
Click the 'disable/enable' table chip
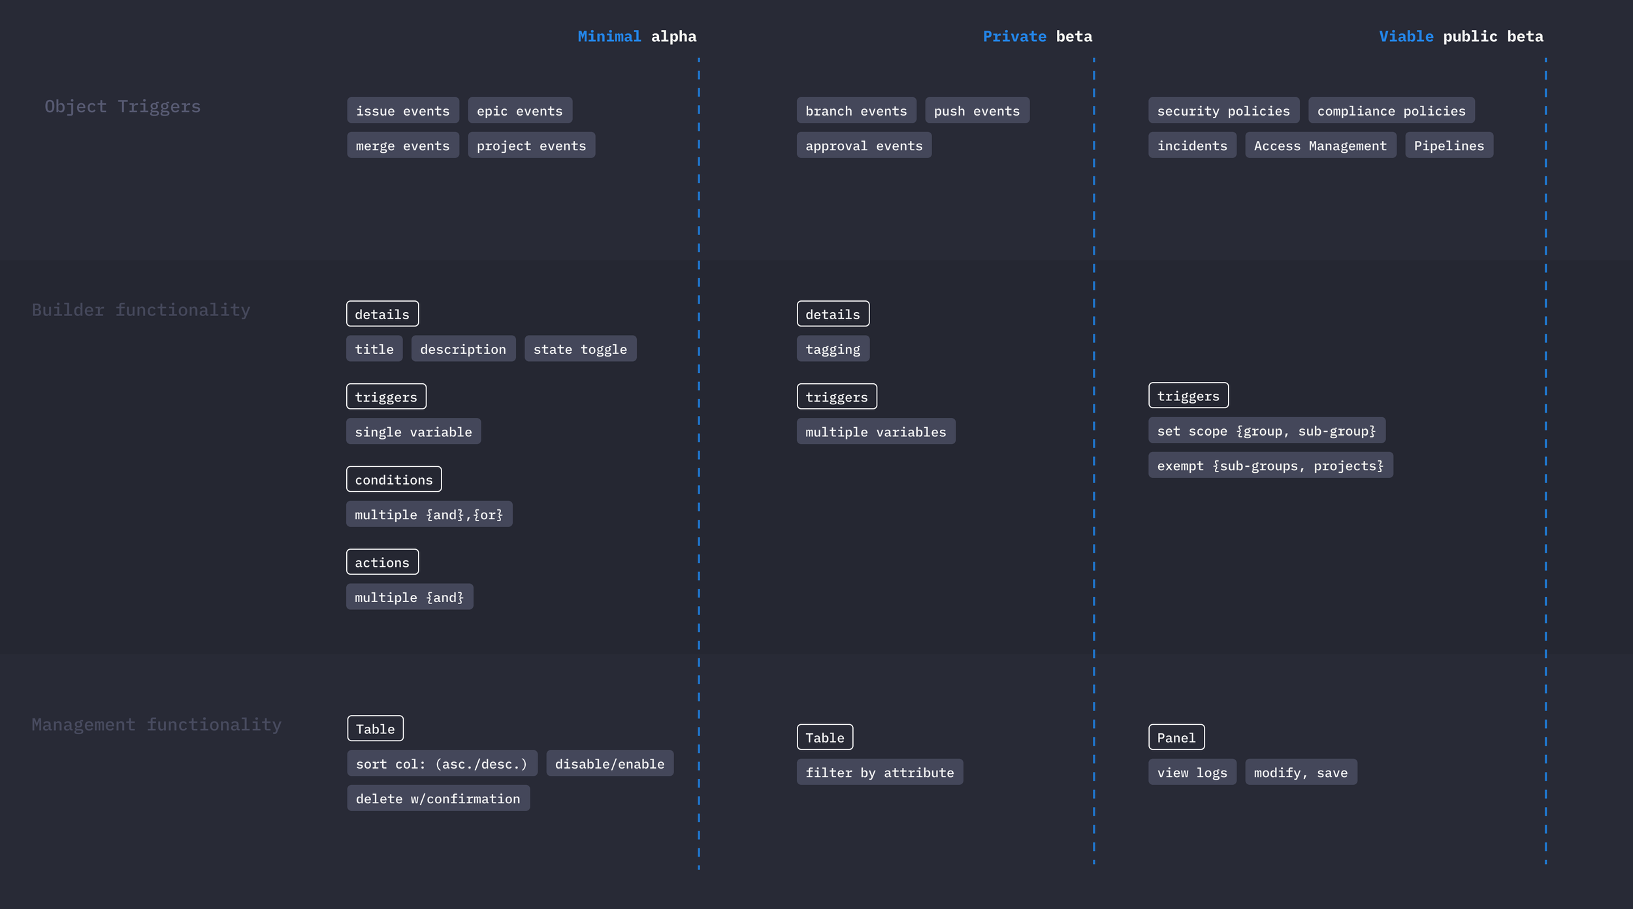(609, 763)
